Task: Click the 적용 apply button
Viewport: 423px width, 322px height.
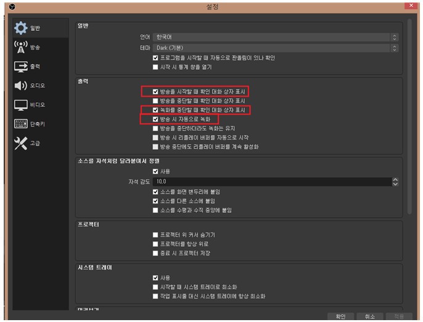Action: pyautogui.click(x=399, y=316)
